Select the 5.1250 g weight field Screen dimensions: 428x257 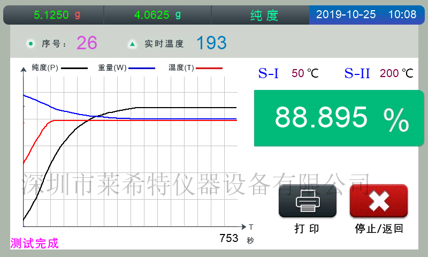pos(57,15)
